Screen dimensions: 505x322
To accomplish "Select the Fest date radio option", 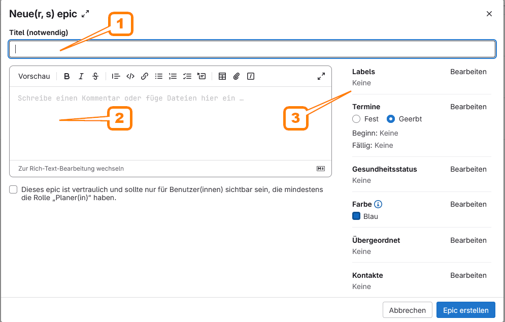I will click(356, 119).
